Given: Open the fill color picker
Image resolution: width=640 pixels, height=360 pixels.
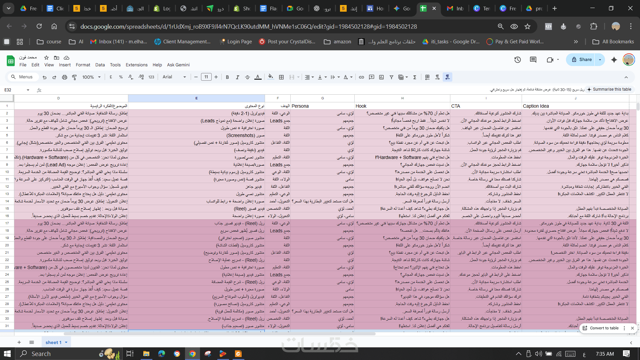Looking at the screenshot, I should tap(271, 77).
